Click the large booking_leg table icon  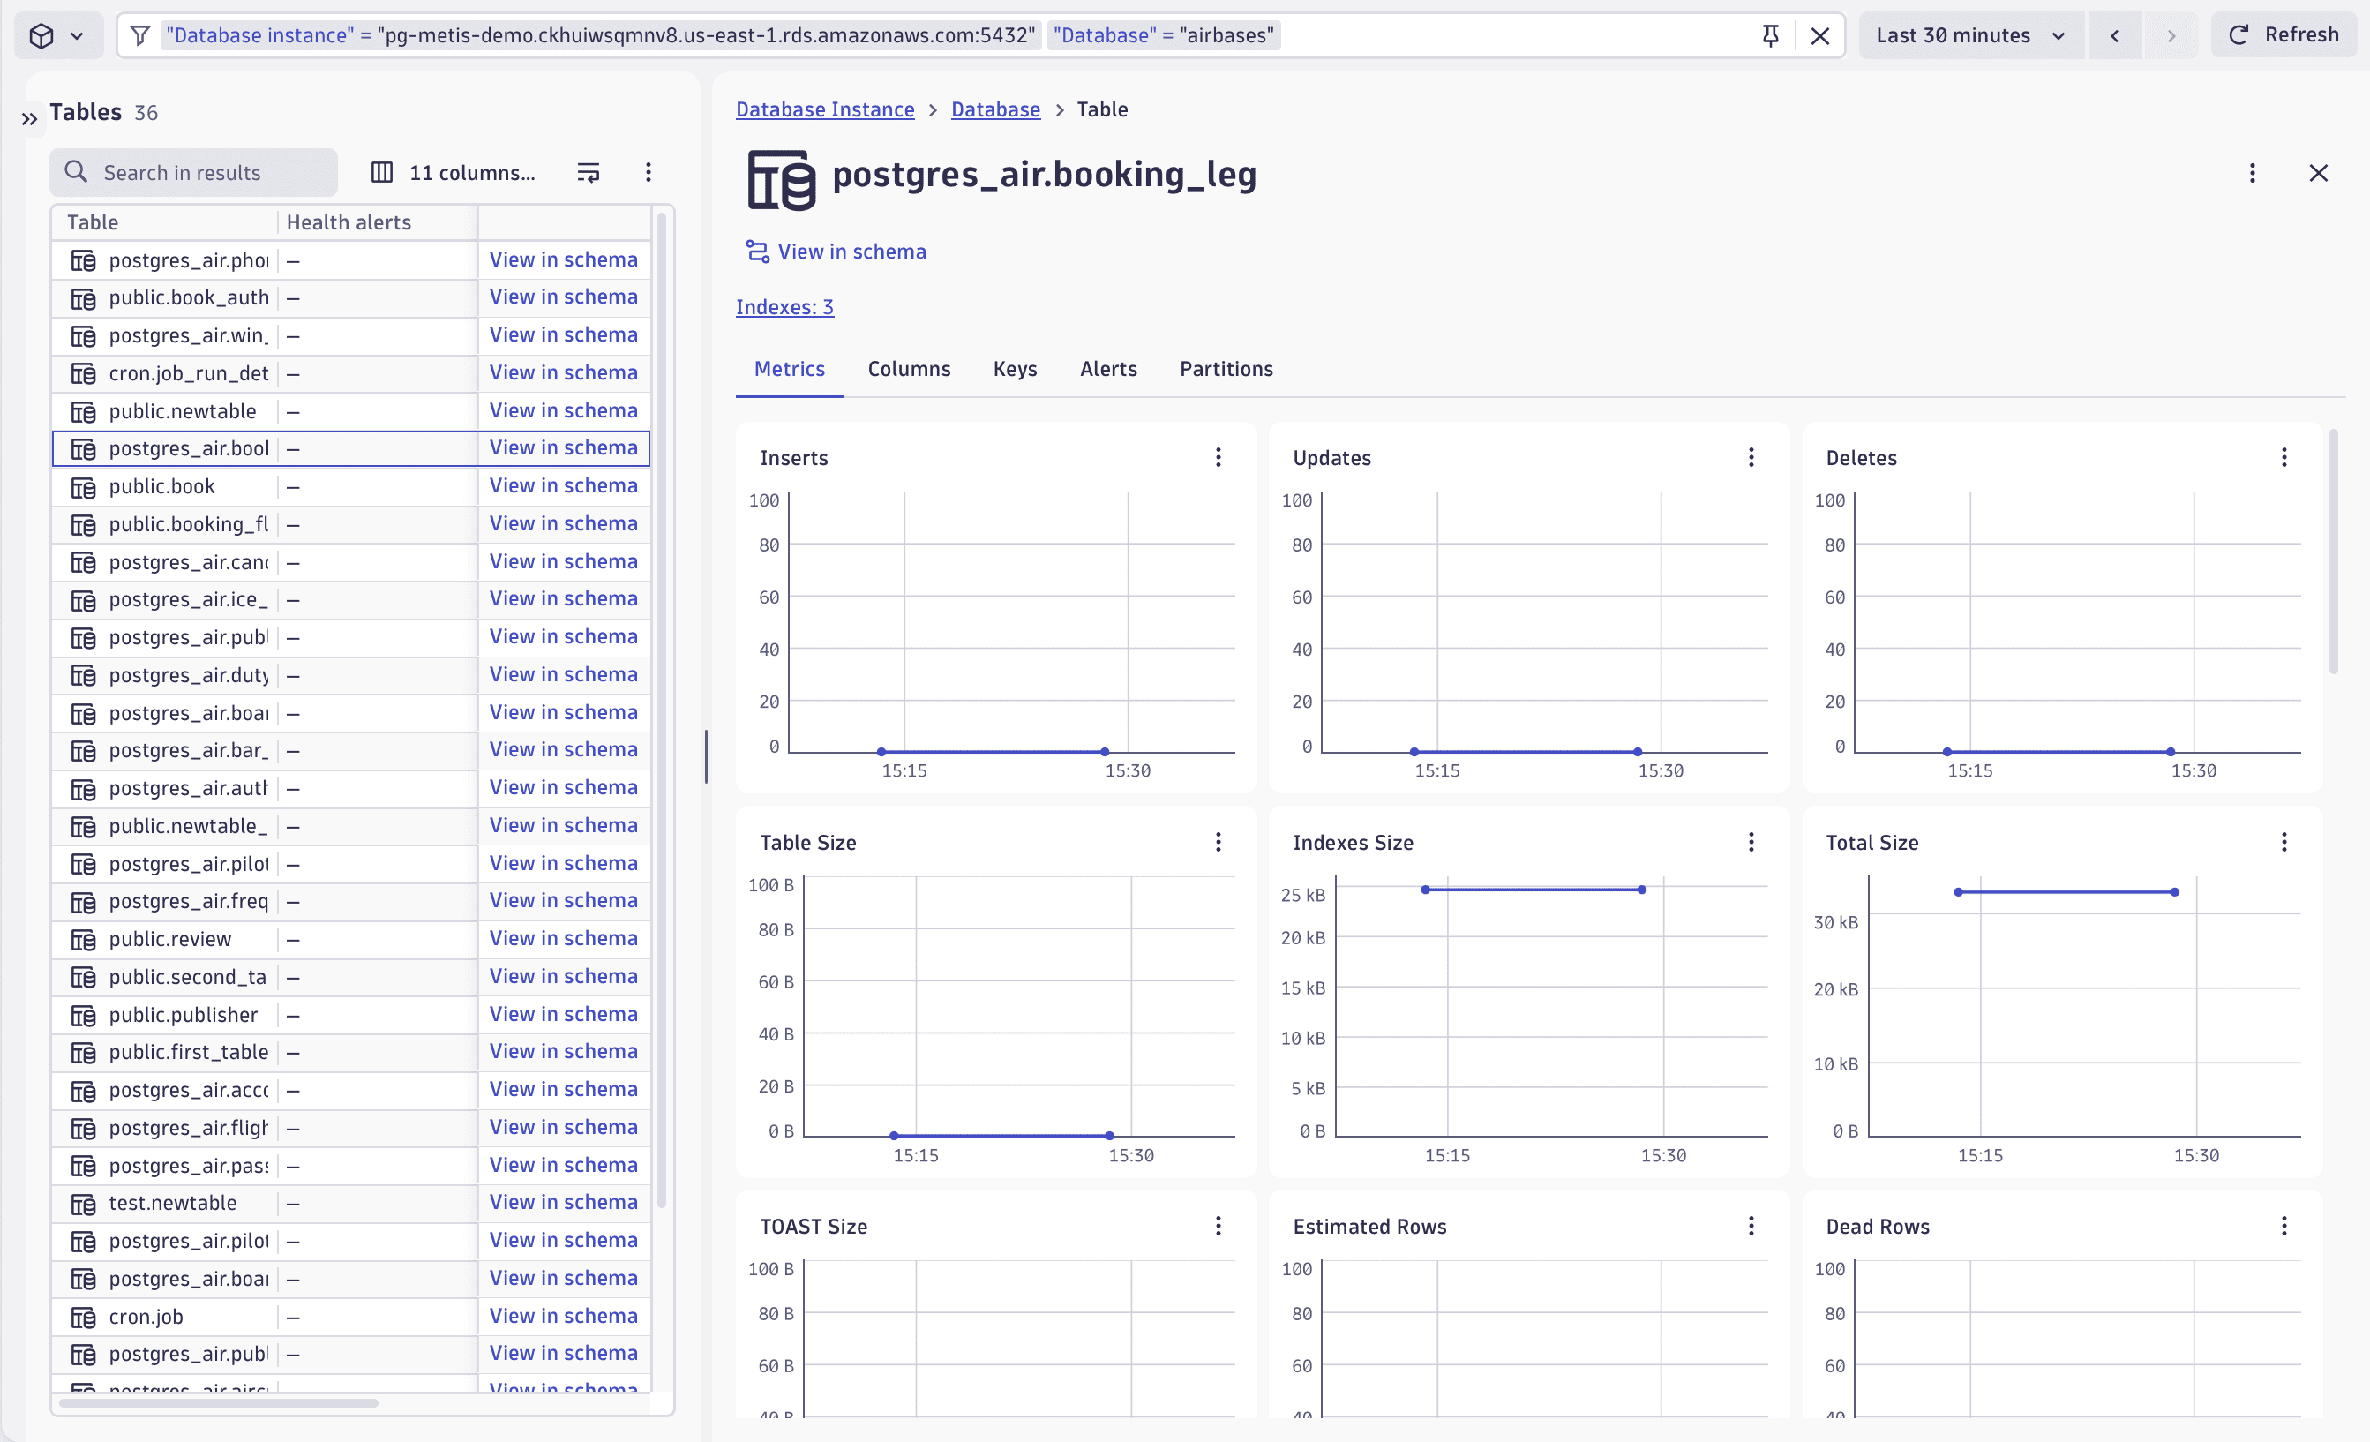click(781, 179)
